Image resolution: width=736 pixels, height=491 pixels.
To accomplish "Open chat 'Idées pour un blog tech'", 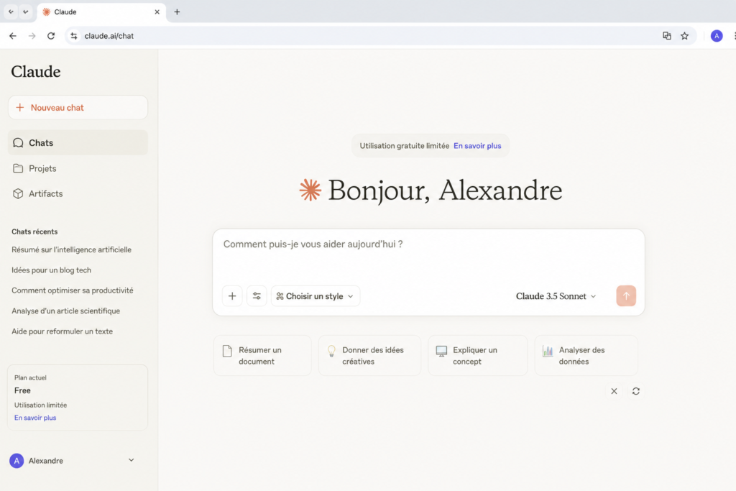I will tap(51, 270).
